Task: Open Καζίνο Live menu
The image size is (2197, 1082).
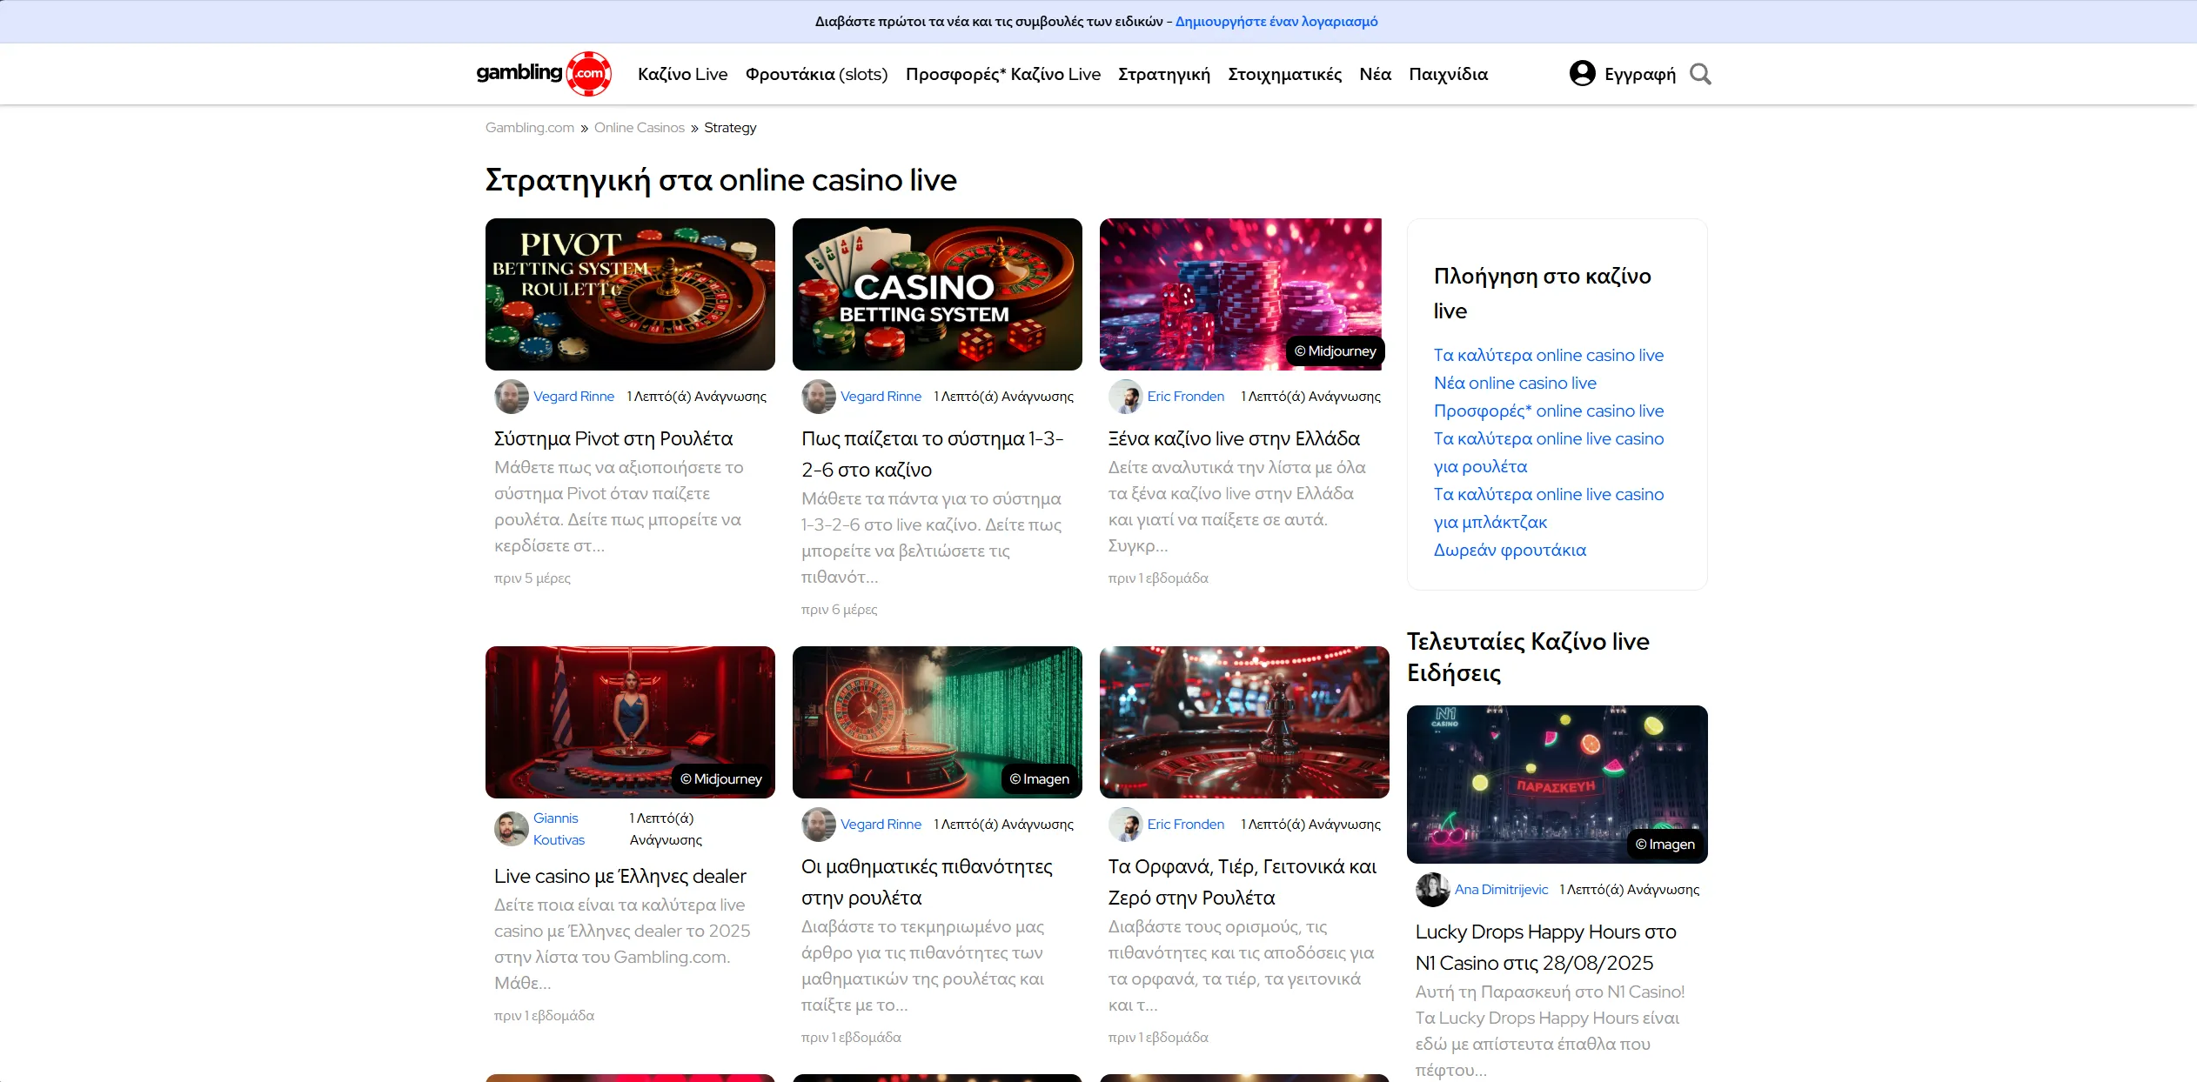Action: (x=682, y=74)
